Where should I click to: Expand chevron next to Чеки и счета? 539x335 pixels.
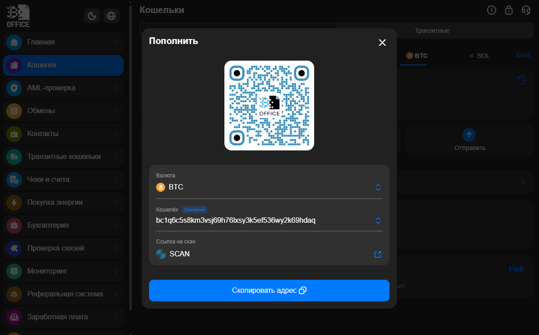(x=116, y=180)
